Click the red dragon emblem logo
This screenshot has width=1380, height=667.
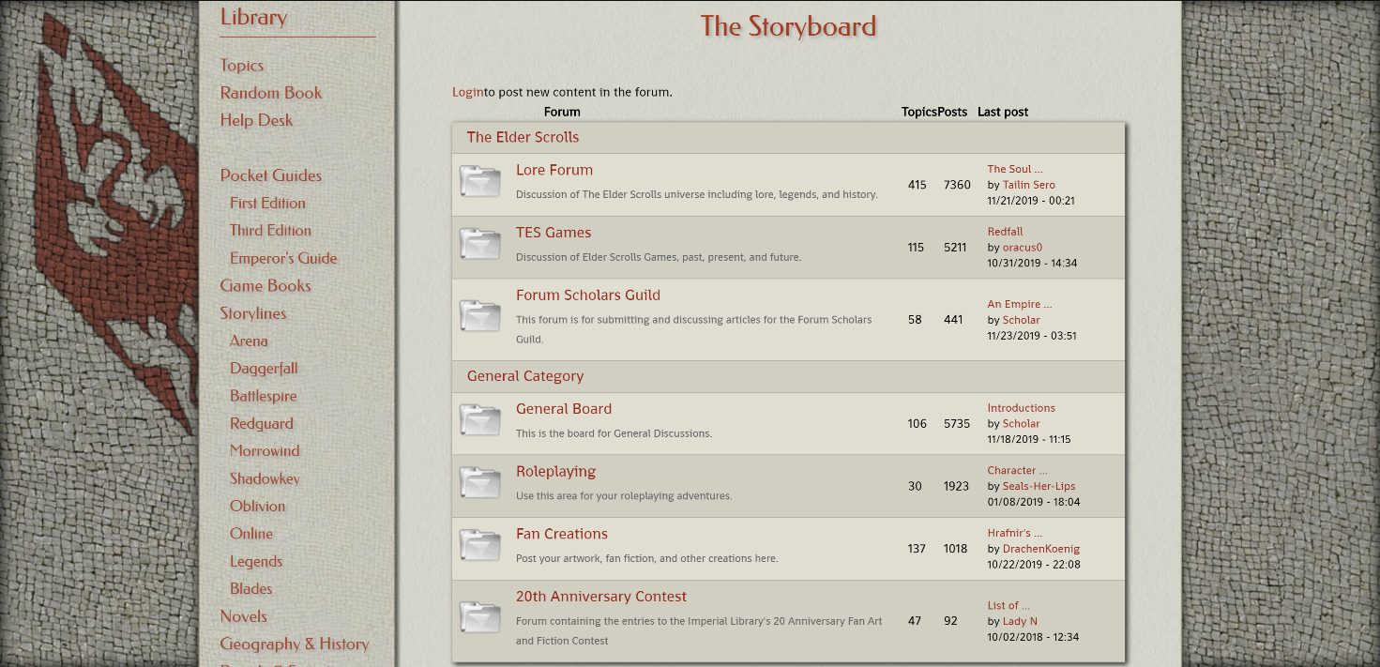(x=113, y=216)
